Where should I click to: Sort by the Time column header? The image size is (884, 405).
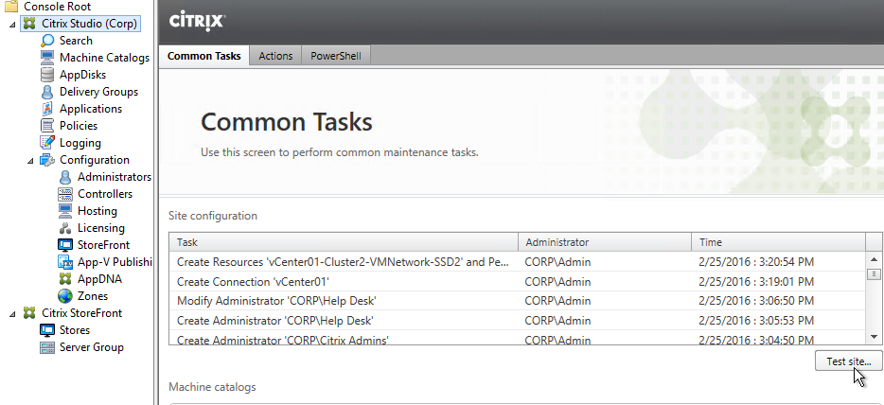tap(779, 242)
